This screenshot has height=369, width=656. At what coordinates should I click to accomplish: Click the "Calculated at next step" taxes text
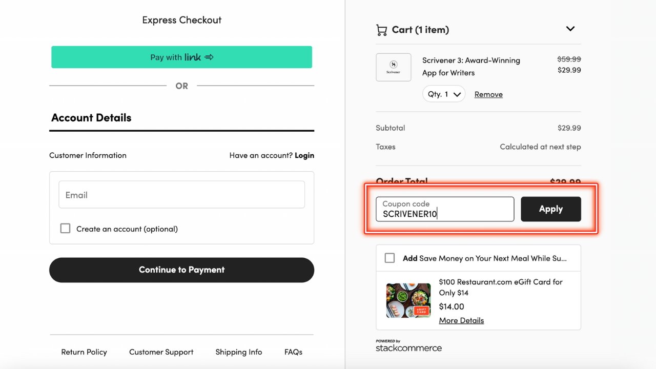tap(540, 147)
